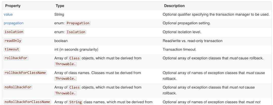Click the String tag in noRollbackForClassName row
Screen dimensions: 273x105
(76, 102)
